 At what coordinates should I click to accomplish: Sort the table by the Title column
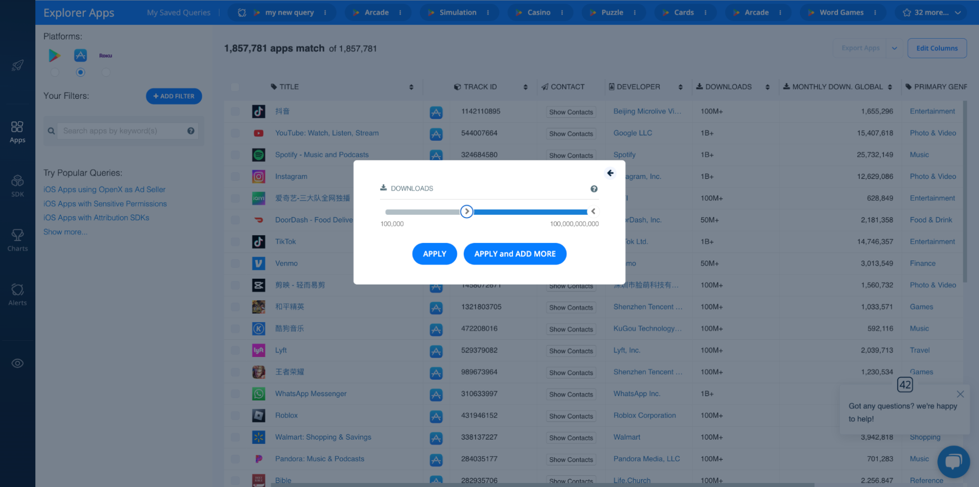(411, 87)
